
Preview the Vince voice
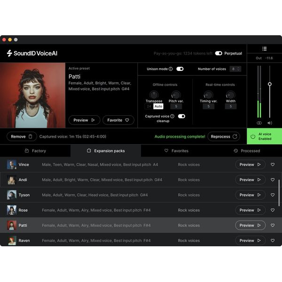click(x=250, y=164)
